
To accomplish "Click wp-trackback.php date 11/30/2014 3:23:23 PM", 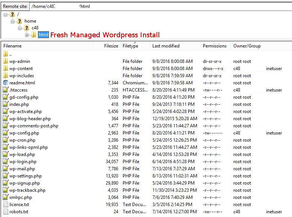I will click(x=175, y=190).
